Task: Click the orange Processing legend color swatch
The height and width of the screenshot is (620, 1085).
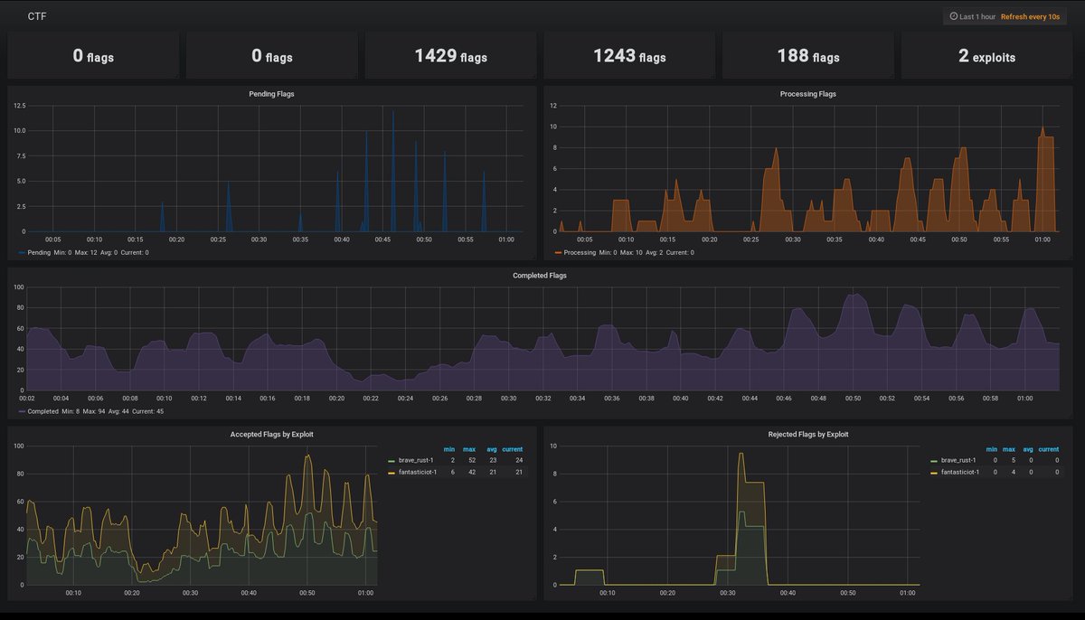Action: [x=558, y=253]
